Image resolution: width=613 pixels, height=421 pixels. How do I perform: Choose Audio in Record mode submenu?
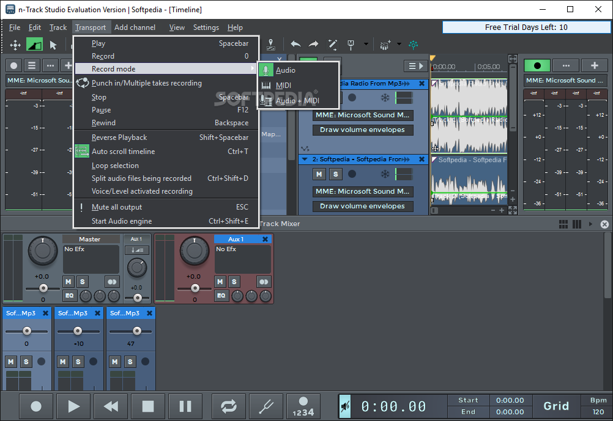coord(298,70)
